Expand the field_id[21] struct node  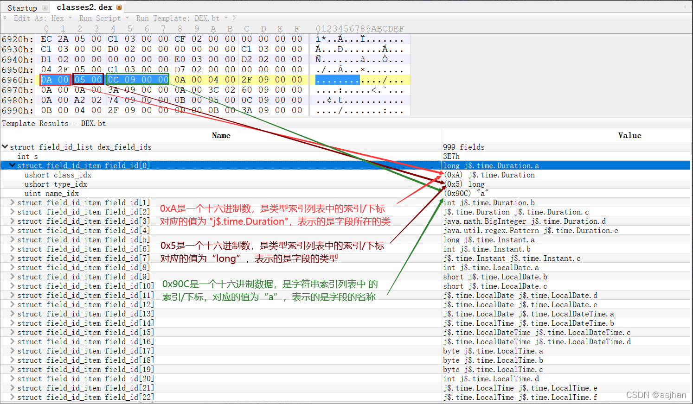click(x=13, y=388)
